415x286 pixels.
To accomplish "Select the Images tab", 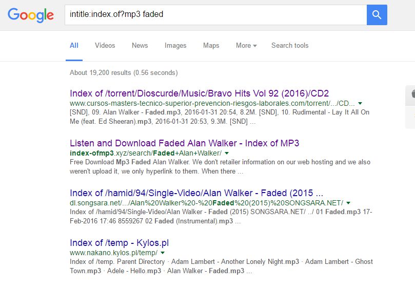I will point(175,46).
